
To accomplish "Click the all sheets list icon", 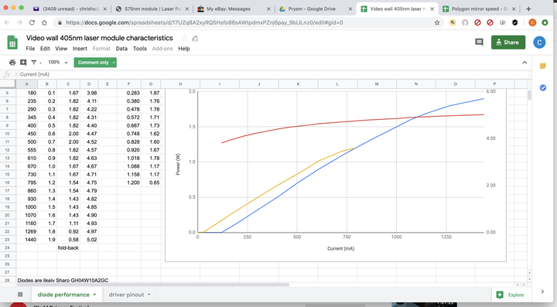I will pos(20,294).
